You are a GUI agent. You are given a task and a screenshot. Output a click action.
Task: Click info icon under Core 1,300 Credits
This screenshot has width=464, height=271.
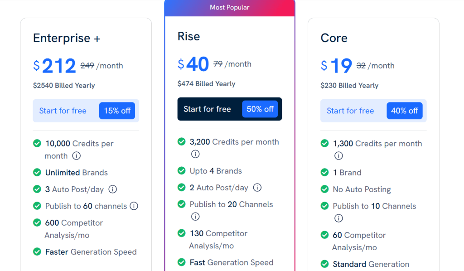pyautogui.click(x=338, y=156)
